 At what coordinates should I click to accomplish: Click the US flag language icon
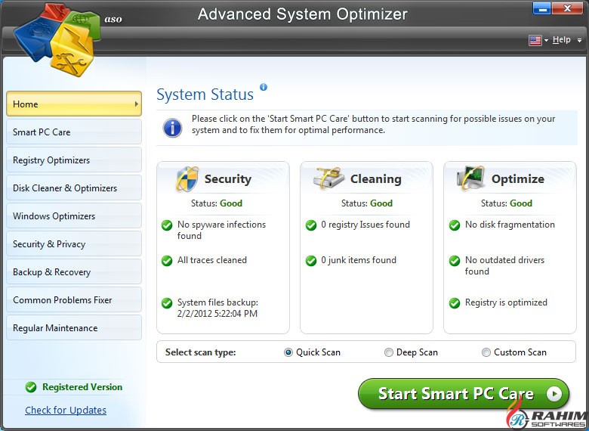[x=535, y=40]
